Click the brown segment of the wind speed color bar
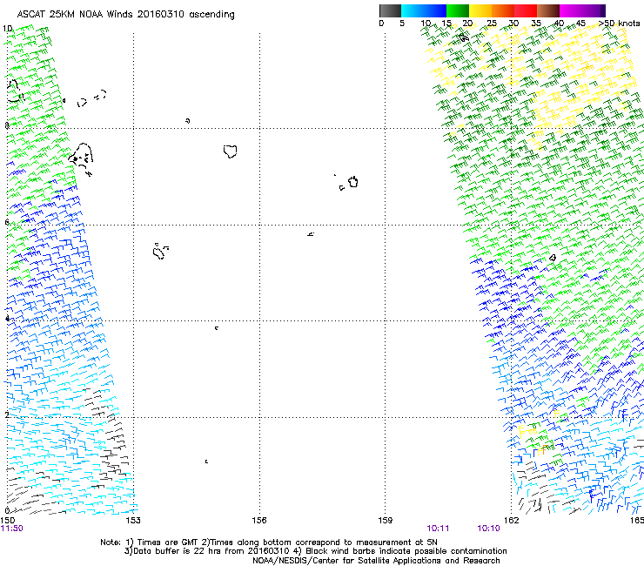The width and height of the screenshot is (644, 566). point(548,10)
